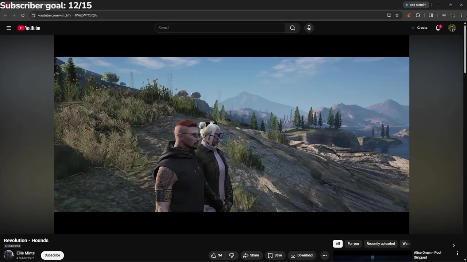467x262 pixels.
Task: Open media controls music note icon
Action: coord(444,15)
